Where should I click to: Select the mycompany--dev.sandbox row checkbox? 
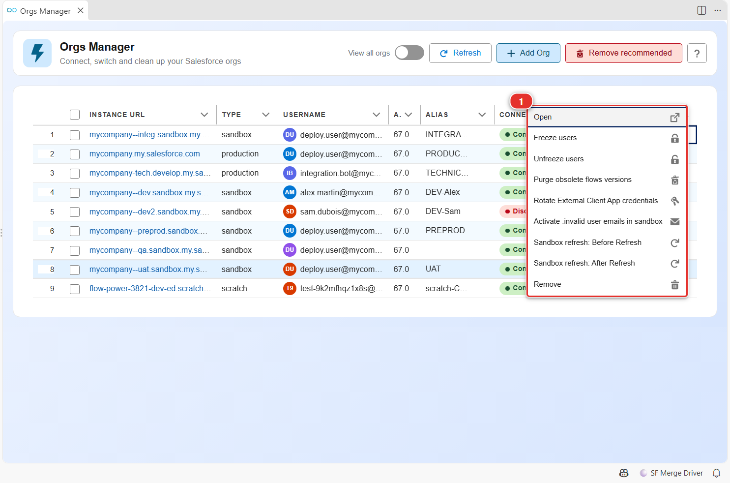[x=75, y=192]
